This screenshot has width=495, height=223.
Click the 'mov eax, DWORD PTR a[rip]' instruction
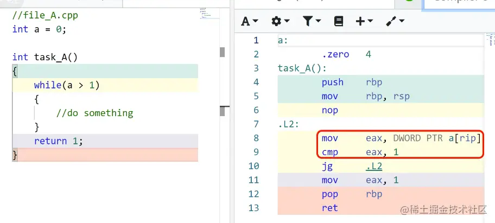(x=401, y=138)
